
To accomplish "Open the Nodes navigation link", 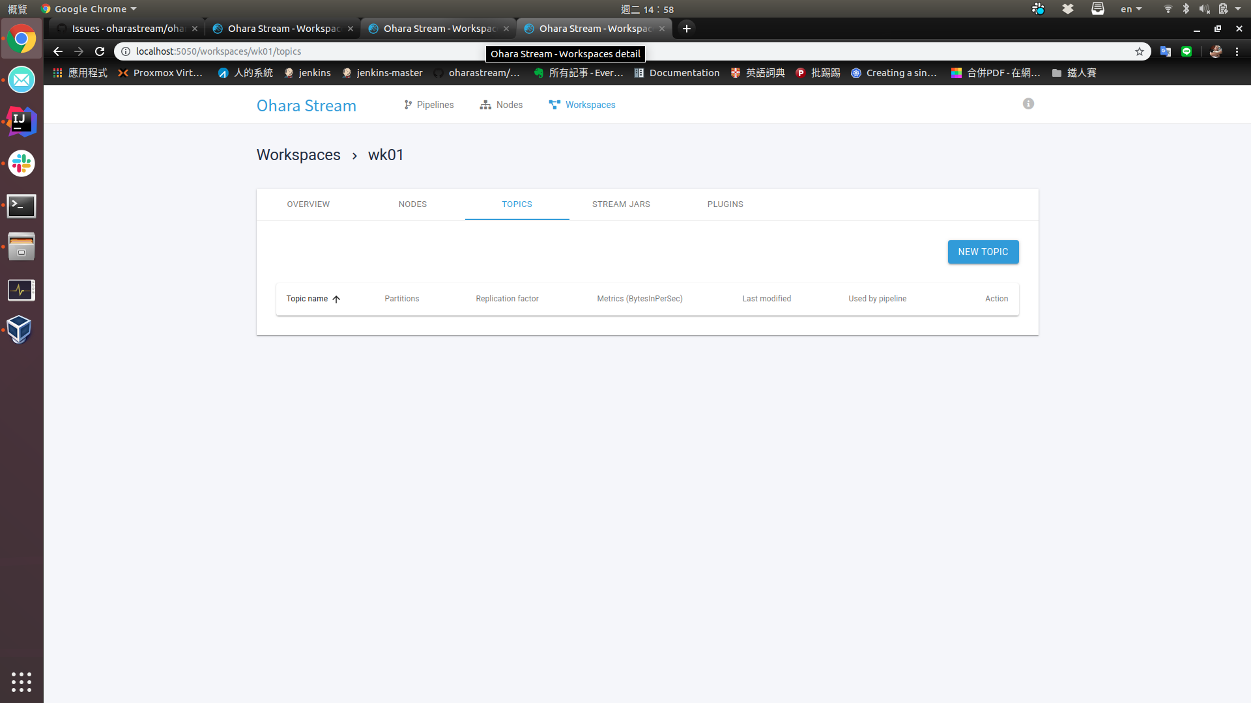I will [x=501, y=105].
